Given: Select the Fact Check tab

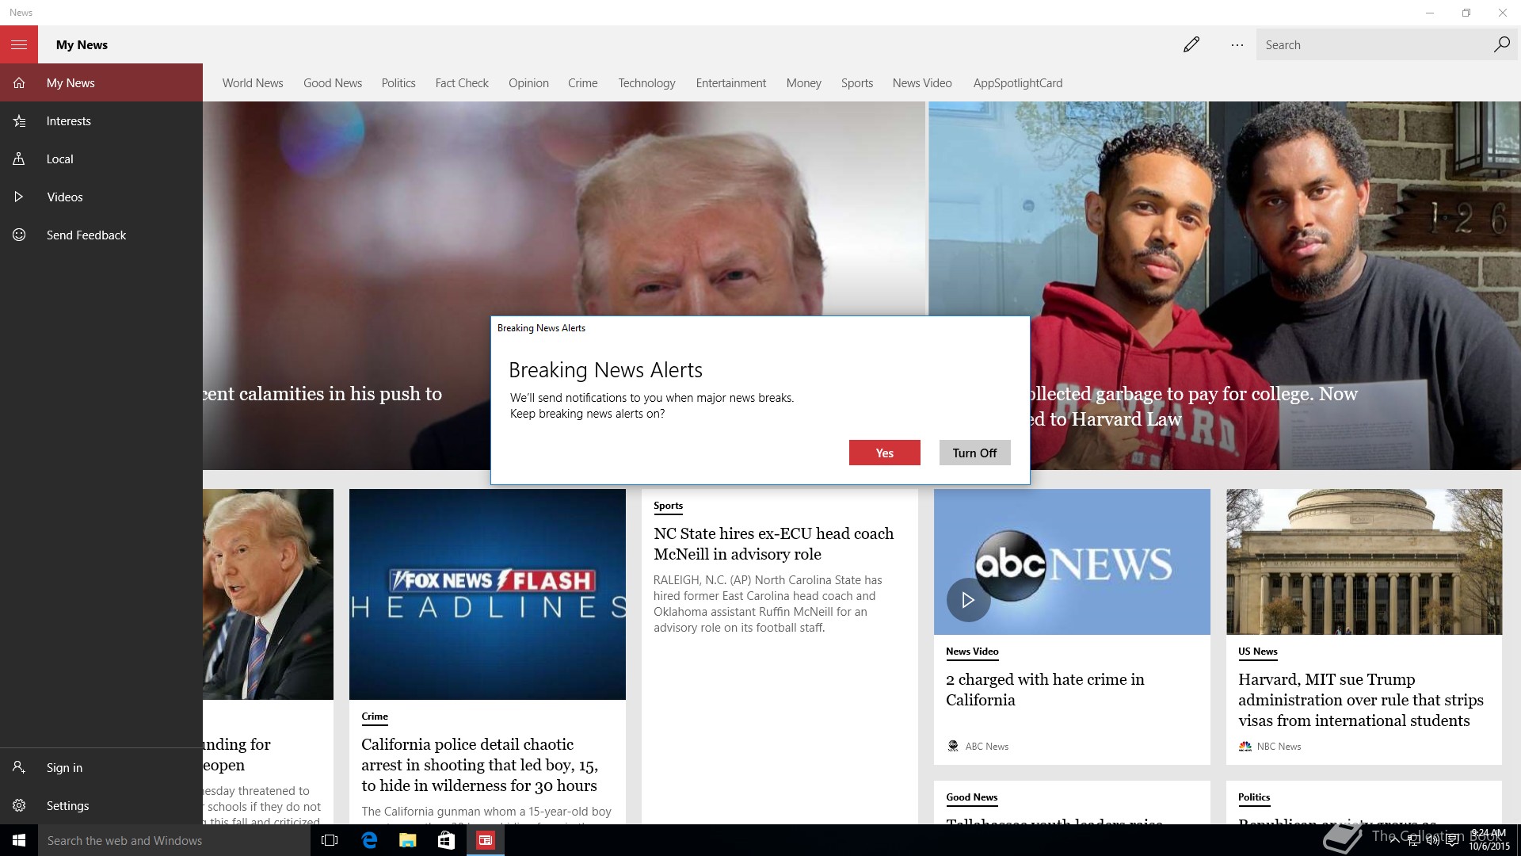Looking at the screenshot, I should [462, 83].
